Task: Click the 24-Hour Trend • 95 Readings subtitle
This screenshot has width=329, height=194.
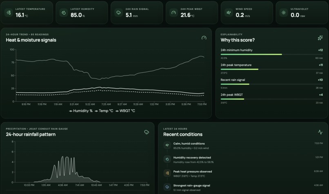Action: click(x=27, y=34)
